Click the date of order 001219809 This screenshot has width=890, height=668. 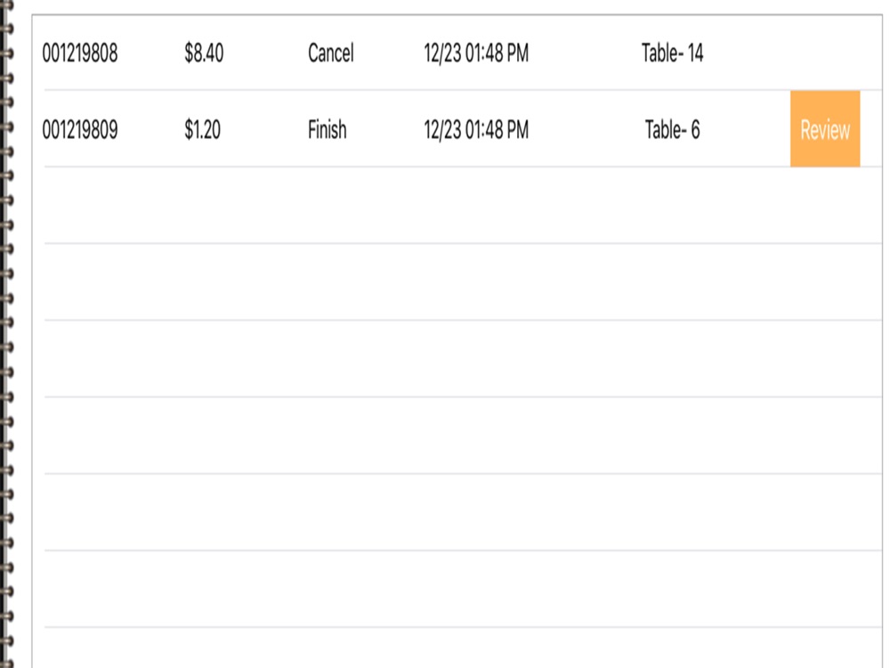click(476, 130)
